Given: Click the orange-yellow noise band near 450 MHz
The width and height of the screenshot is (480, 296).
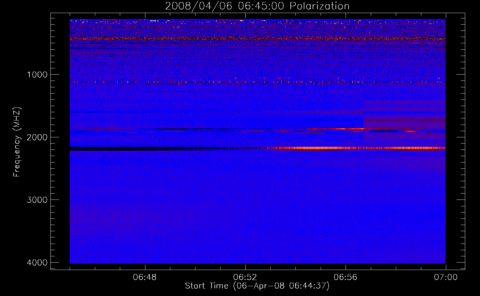Looking at the screenshot, I should click(x=258, y=38).
